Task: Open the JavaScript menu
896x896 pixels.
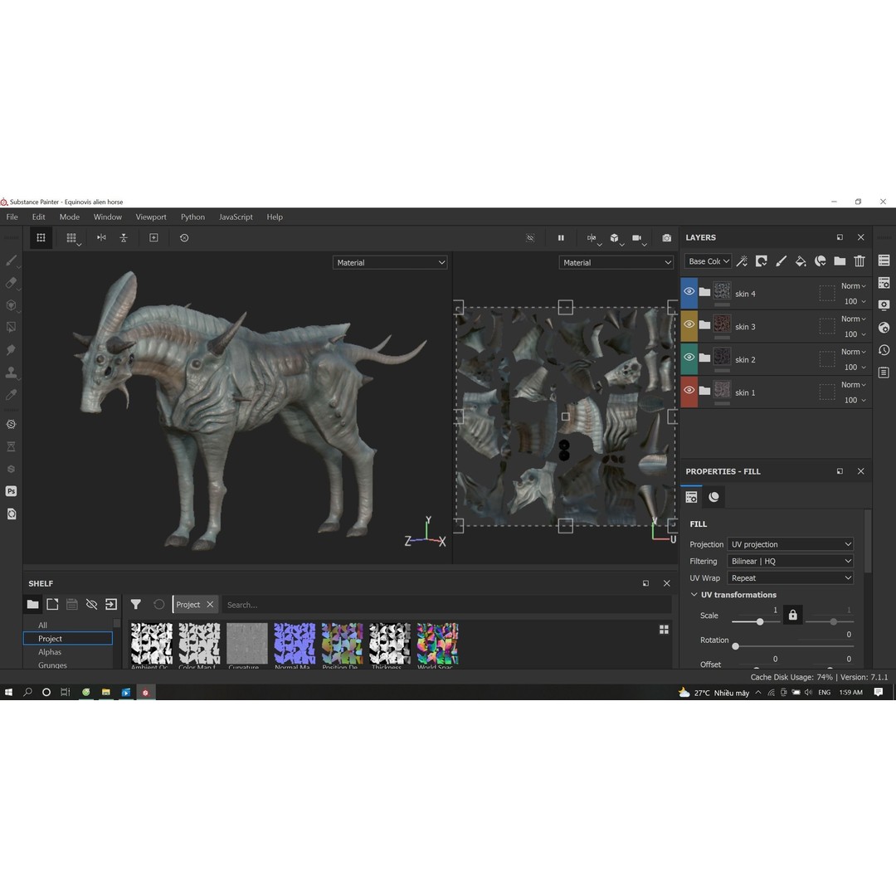Action: coord(236,217)
